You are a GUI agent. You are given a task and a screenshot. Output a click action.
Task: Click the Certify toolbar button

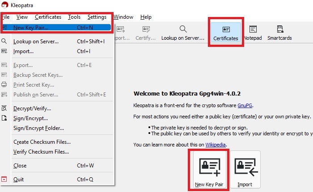[146, 33]
